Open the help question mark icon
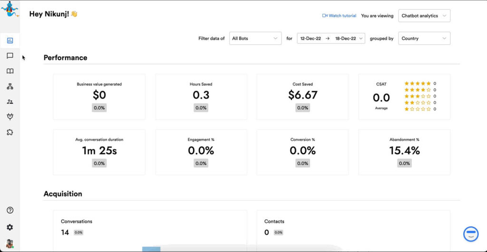This screenshot has width=487, height=252. click(x=10, y=210)
